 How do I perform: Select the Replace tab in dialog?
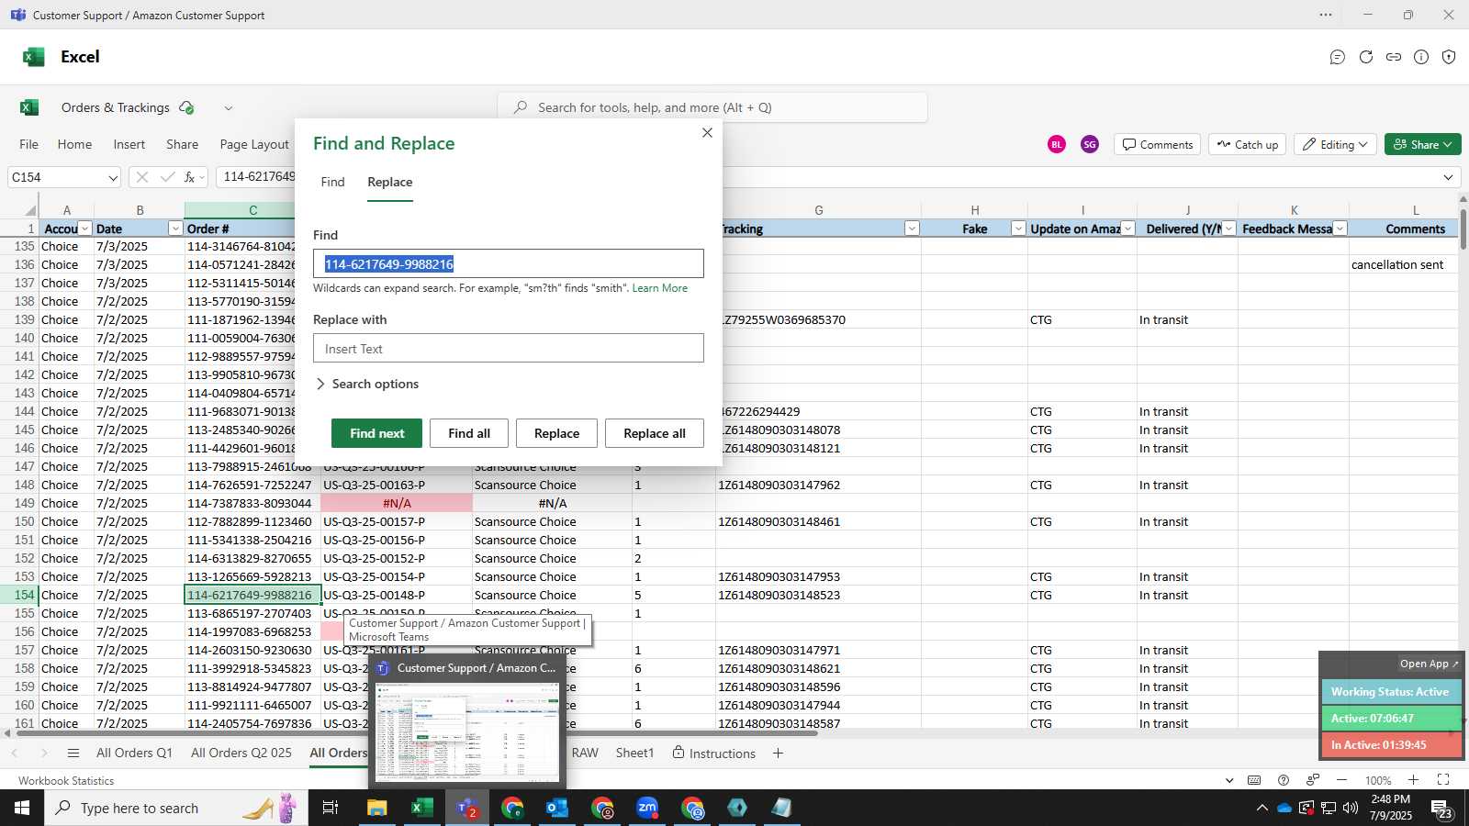click(x=390, y=182)
